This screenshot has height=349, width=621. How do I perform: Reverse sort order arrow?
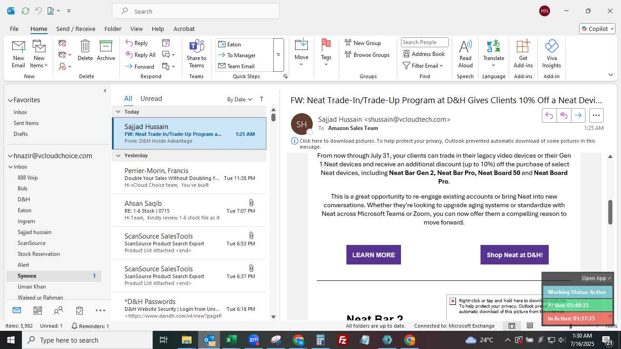[x=261, y=99]
